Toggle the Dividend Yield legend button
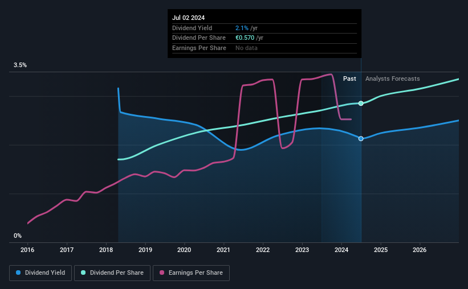Viewport: 468px width, 289px height. tap(40, 273)
